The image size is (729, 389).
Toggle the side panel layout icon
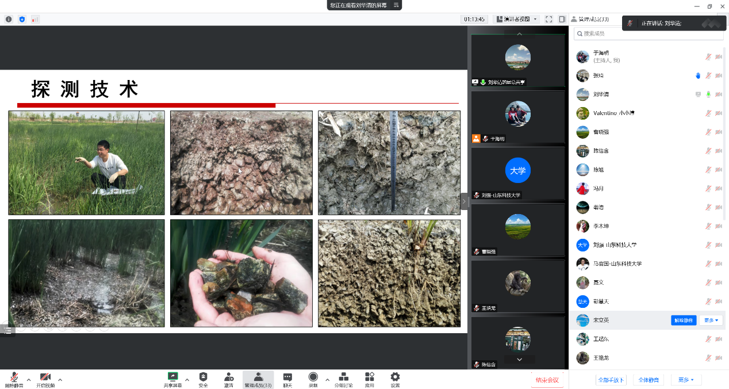pos(562,19)
